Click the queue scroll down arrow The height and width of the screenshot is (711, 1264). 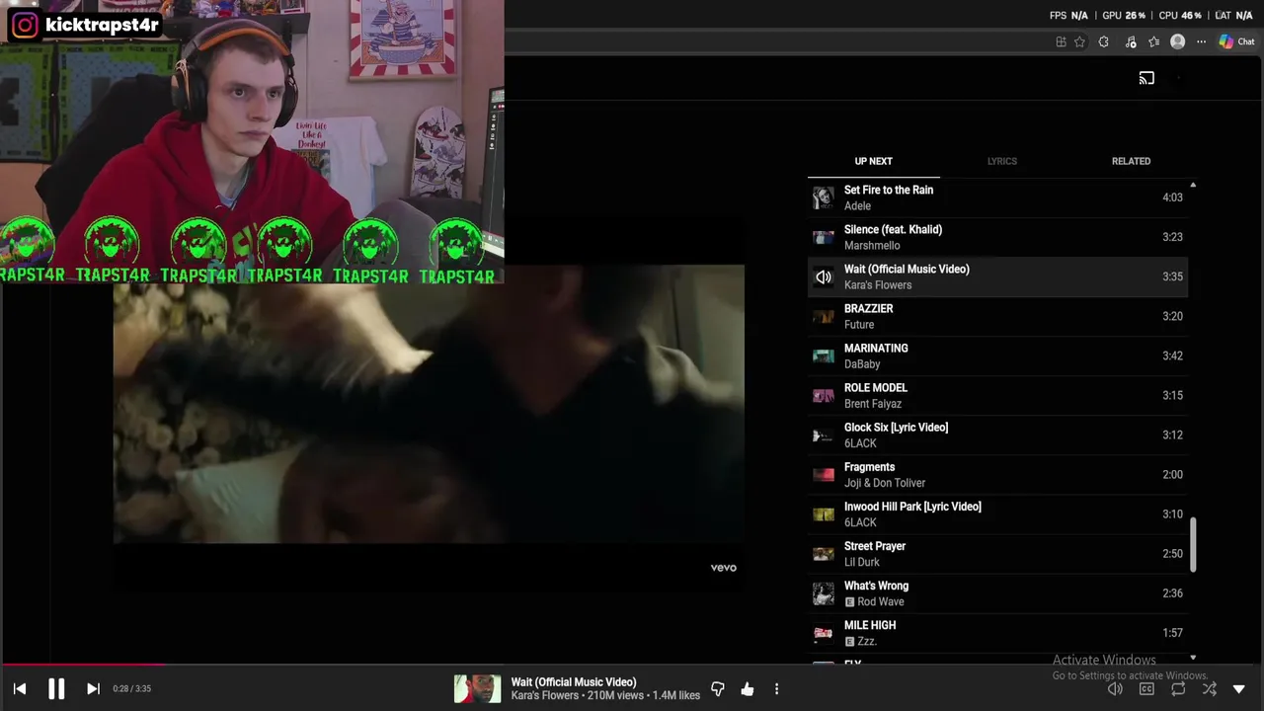click(x=1193, y=658)
